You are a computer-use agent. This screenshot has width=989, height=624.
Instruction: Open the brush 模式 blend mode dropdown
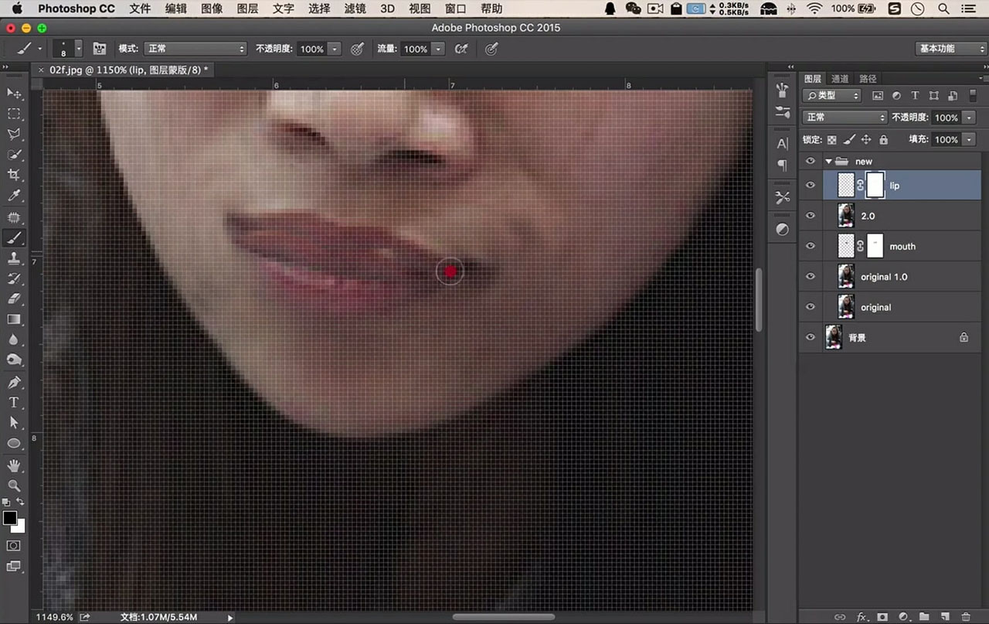click(x=195, y=49)
